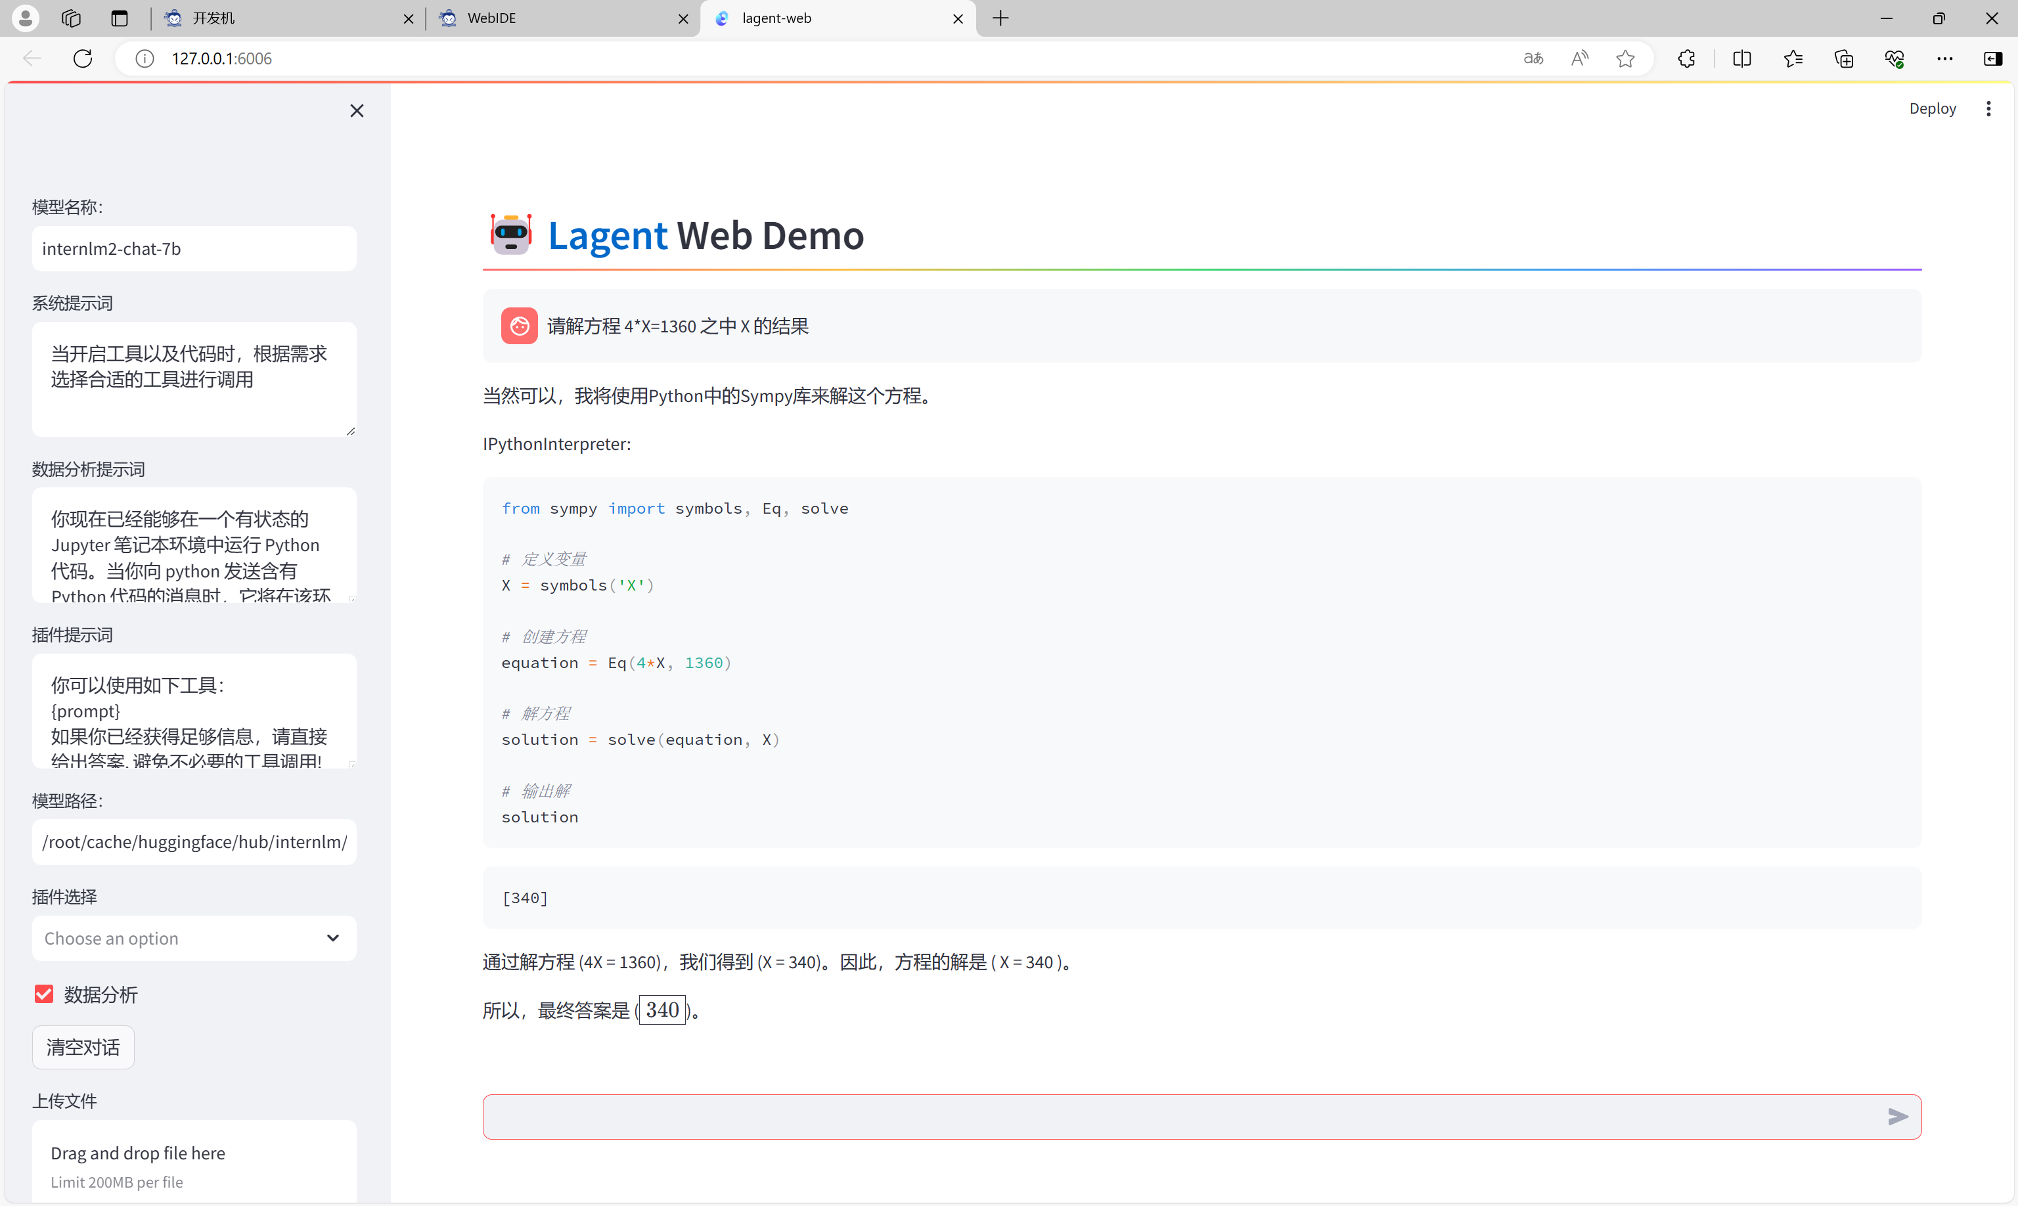Click the Deploy button

(x=1932, y=109)
